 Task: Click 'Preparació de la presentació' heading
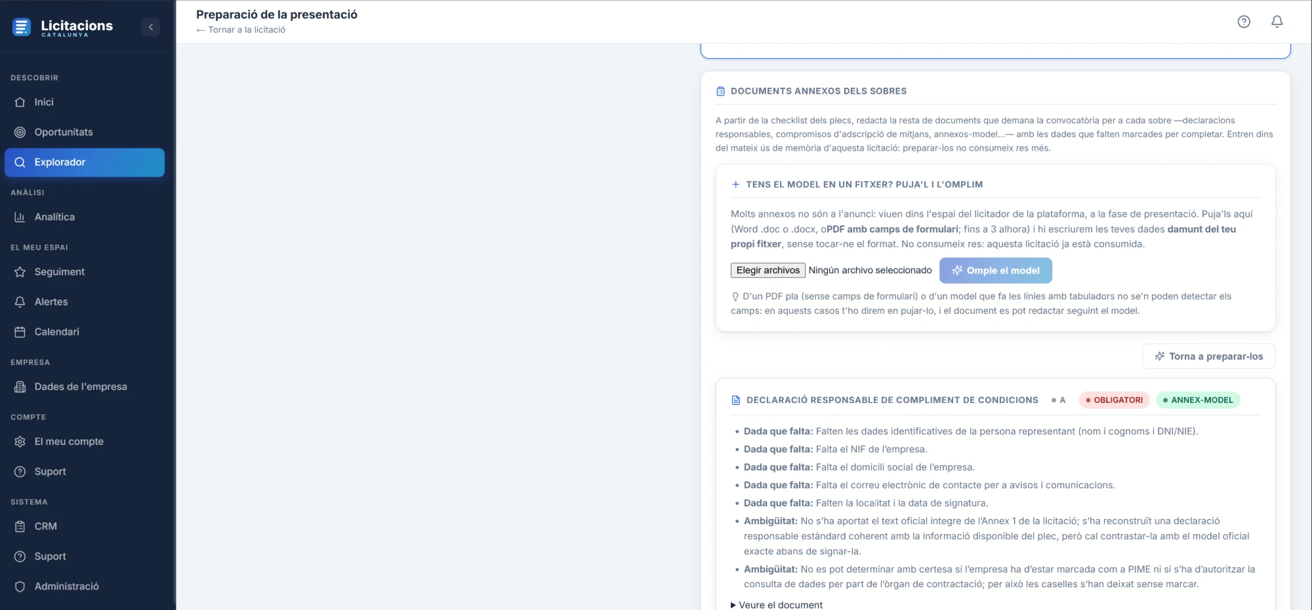pyautogui.click(x=277, y=14)
